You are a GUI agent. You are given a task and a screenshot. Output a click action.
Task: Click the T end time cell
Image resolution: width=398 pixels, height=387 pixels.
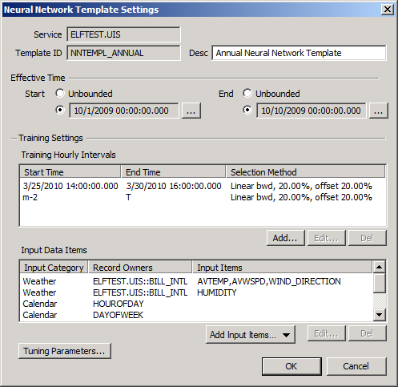click(x=128, y=197)
